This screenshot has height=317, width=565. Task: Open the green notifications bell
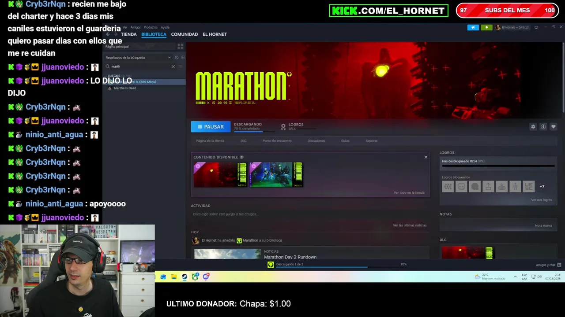(486, 27)
